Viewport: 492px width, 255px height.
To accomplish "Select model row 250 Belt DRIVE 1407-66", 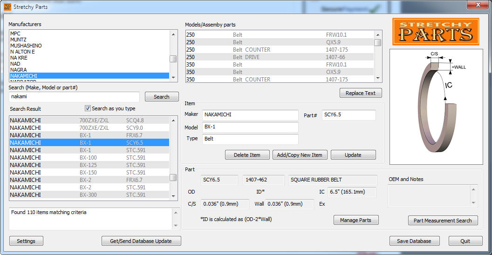I will point(280,57).
